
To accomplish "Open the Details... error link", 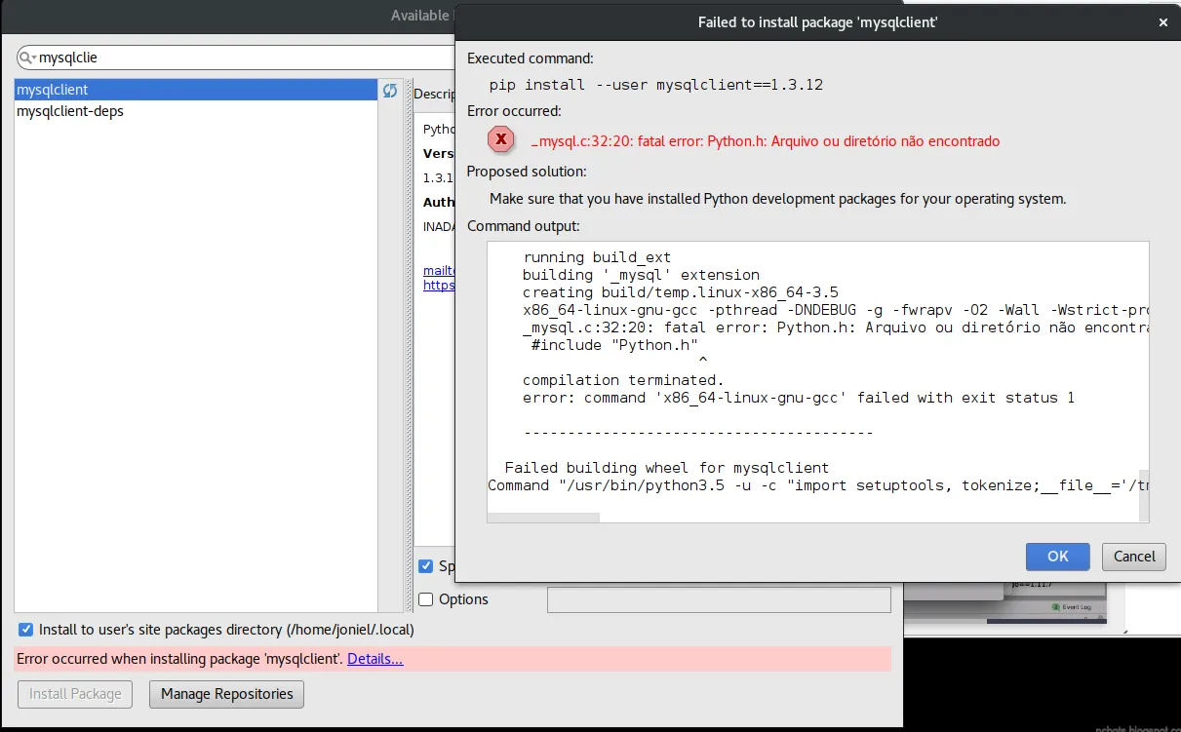I will tap(374, 659).
